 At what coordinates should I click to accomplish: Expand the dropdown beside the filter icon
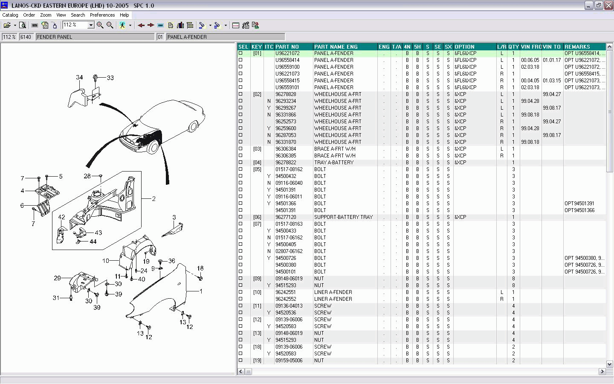130,25
